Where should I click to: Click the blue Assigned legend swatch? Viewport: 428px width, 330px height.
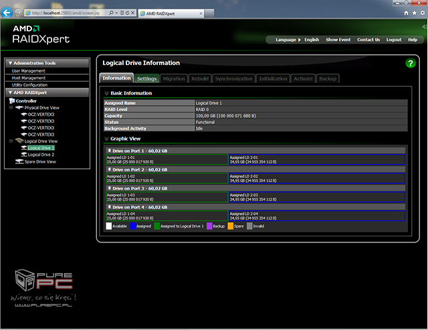pos(133,226)
